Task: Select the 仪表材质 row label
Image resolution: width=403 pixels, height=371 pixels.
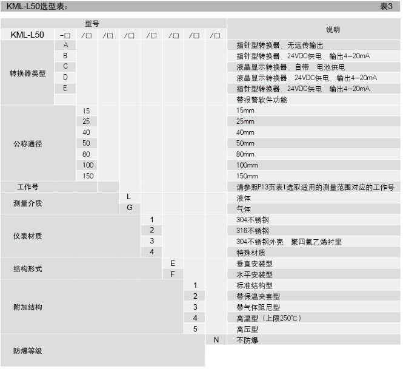Action: coord(27,236)
